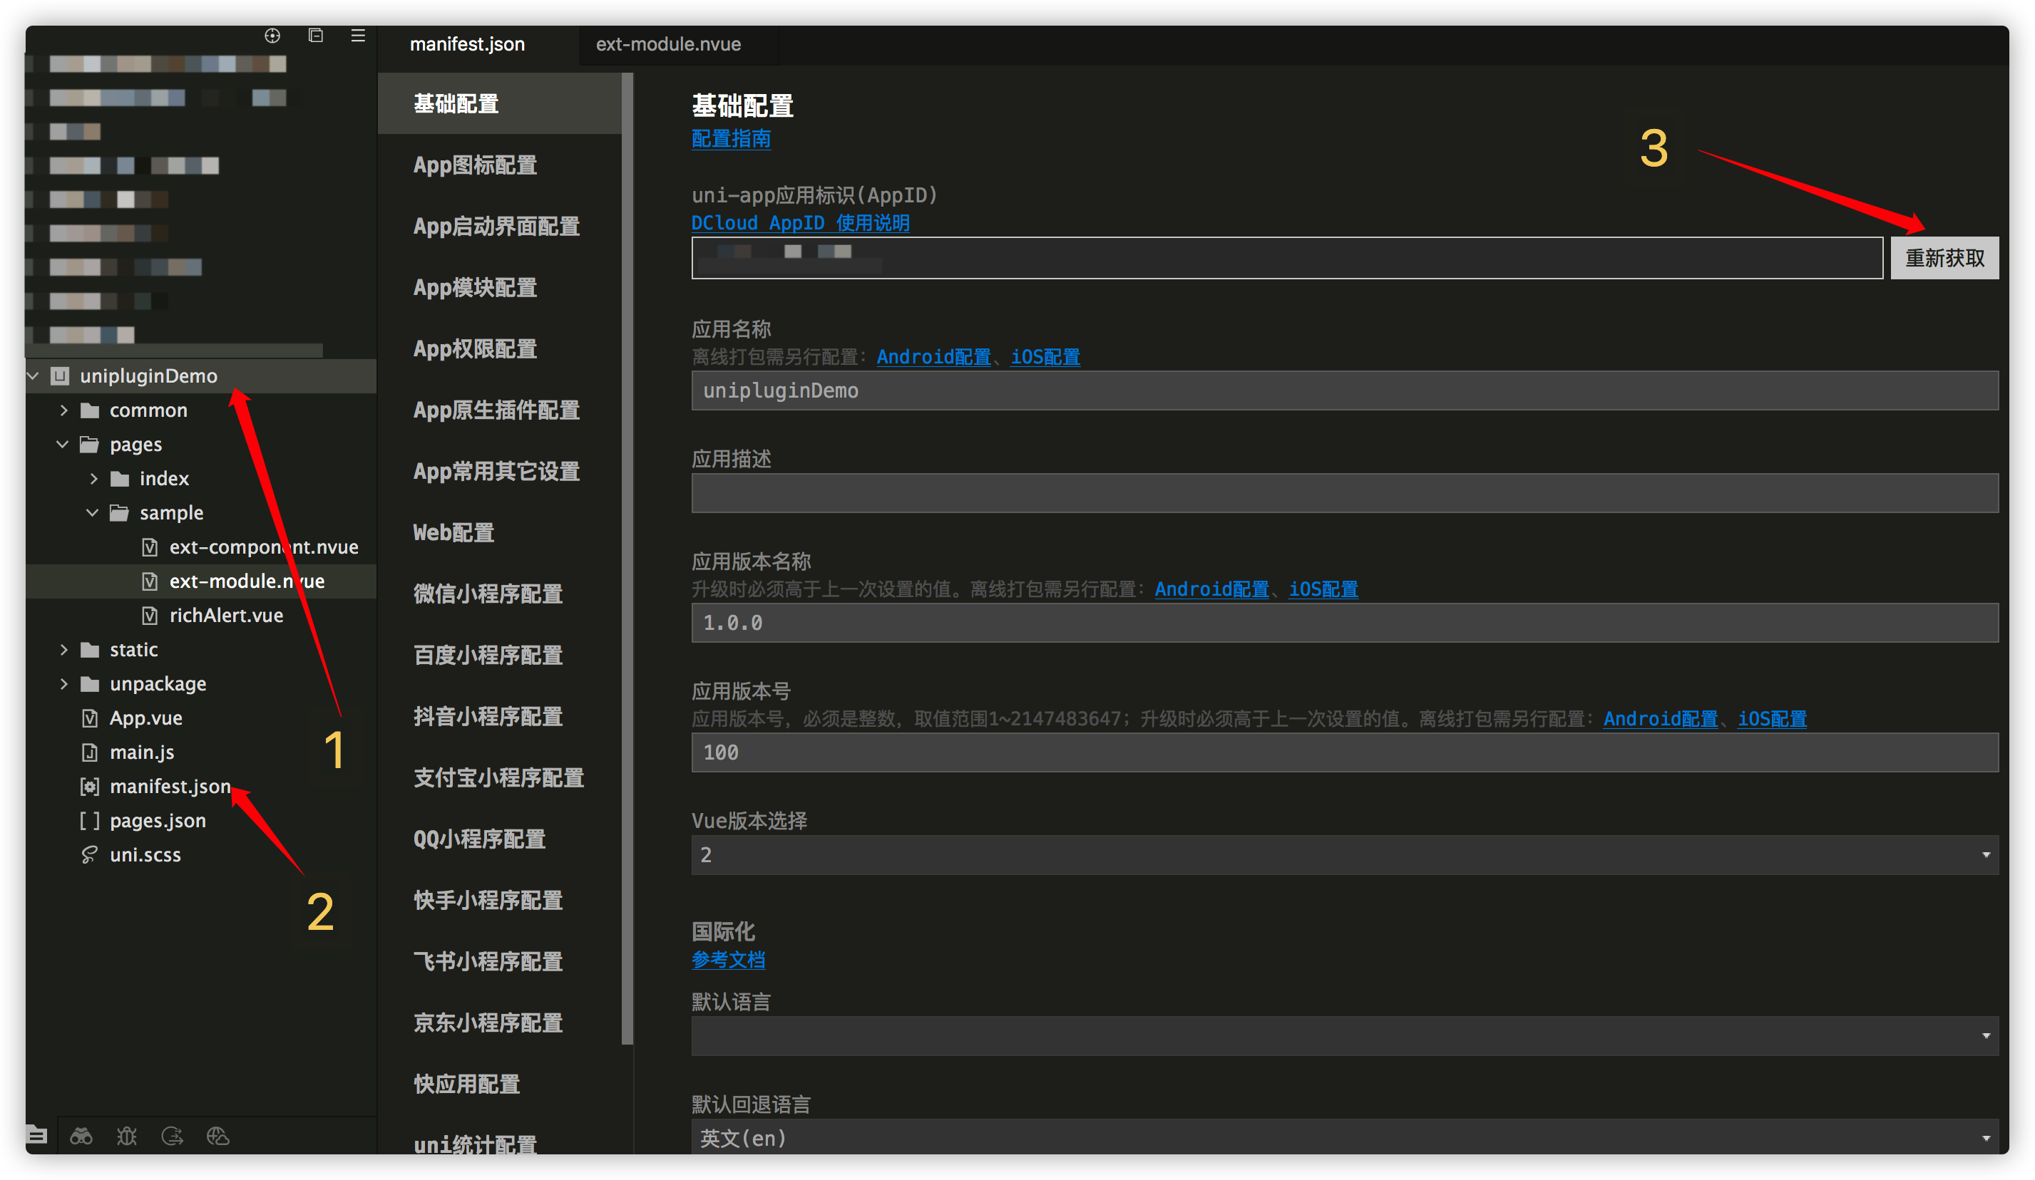Open the 配置指南 link
2035x1180 pixels.
tap(731, 139)
